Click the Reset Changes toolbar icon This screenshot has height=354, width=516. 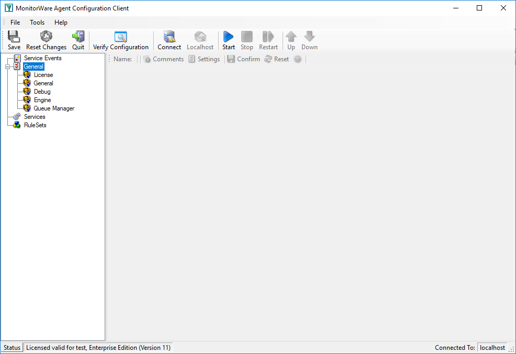pos(46,37)
